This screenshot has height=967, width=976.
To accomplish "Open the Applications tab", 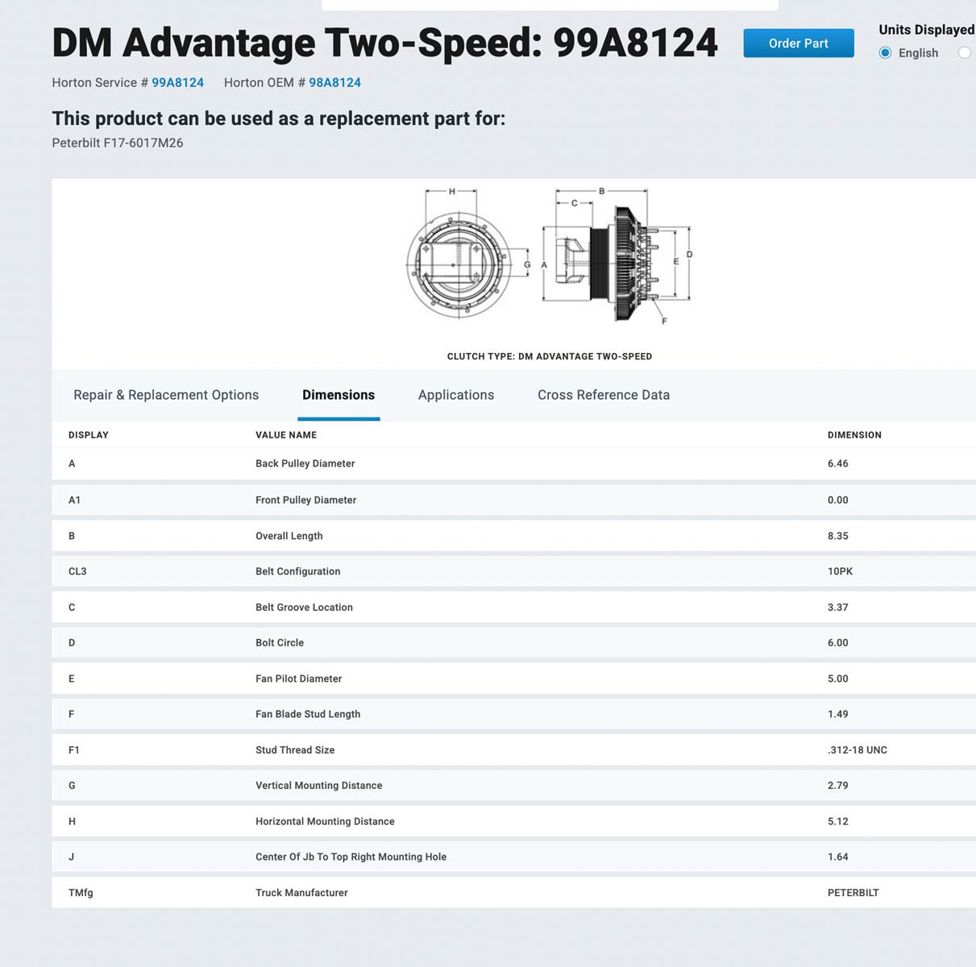I will (456, 395).
